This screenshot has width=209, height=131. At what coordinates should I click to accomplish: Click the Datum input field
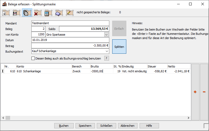click(70, 40)
